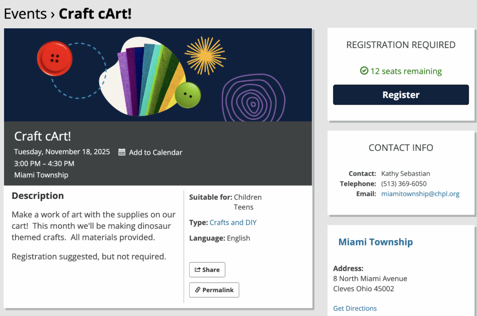
Task: Click the purple concentric rings graphic
Action: pos(253,99)
